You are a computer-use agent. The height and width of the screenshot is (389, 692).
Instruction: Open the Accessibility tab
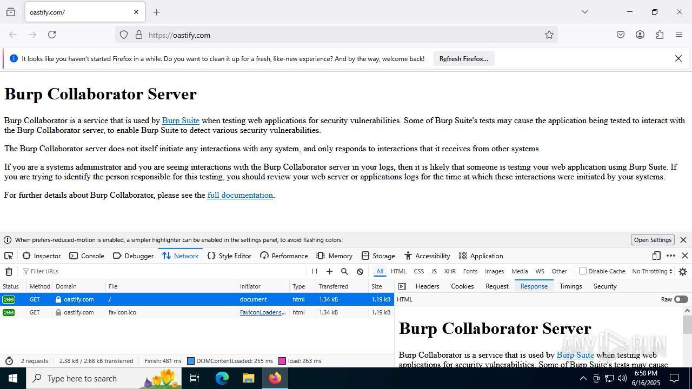point(427,256)
